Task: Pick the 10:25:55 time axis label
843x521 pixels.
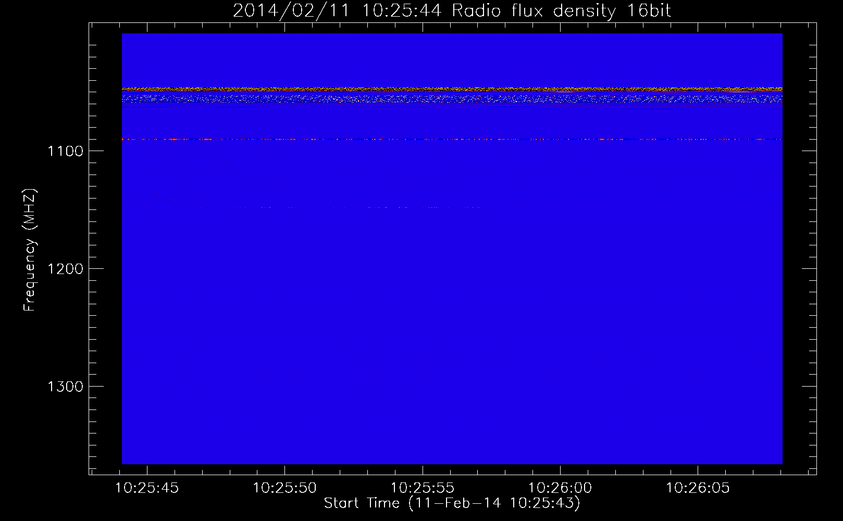Action: coord(423,488)
